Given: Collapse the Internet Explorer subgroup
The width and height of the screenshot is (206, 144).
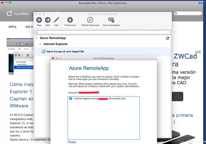Looking at the screenshot, I should [x=40, y=44].
